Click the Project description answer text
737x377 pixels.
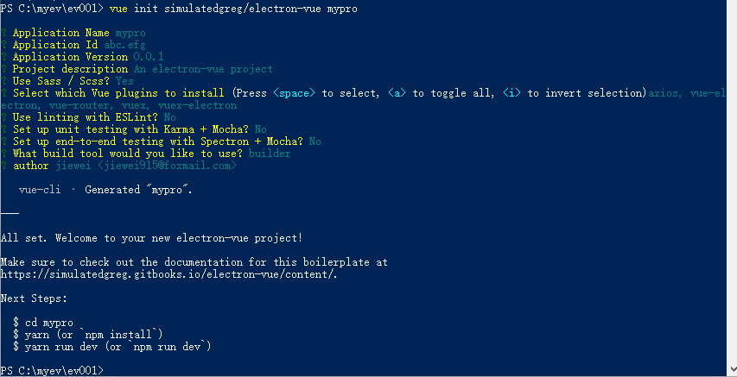(203, 68)
